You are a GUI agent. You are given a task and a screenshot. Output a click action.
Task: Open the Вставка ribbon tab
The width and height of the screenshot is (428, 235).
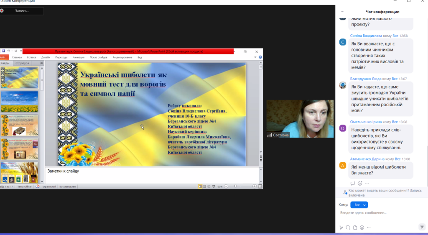(31, 57)
